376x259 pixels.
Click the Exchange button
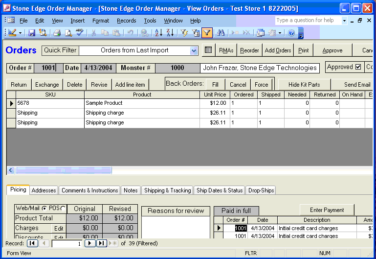[47, 85]
